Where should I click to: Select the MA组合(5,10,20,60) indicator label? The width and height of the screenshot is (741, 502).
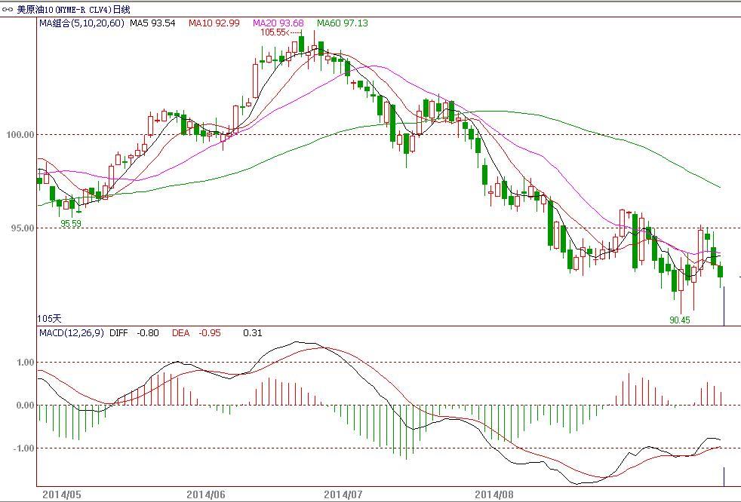[81, 23]
